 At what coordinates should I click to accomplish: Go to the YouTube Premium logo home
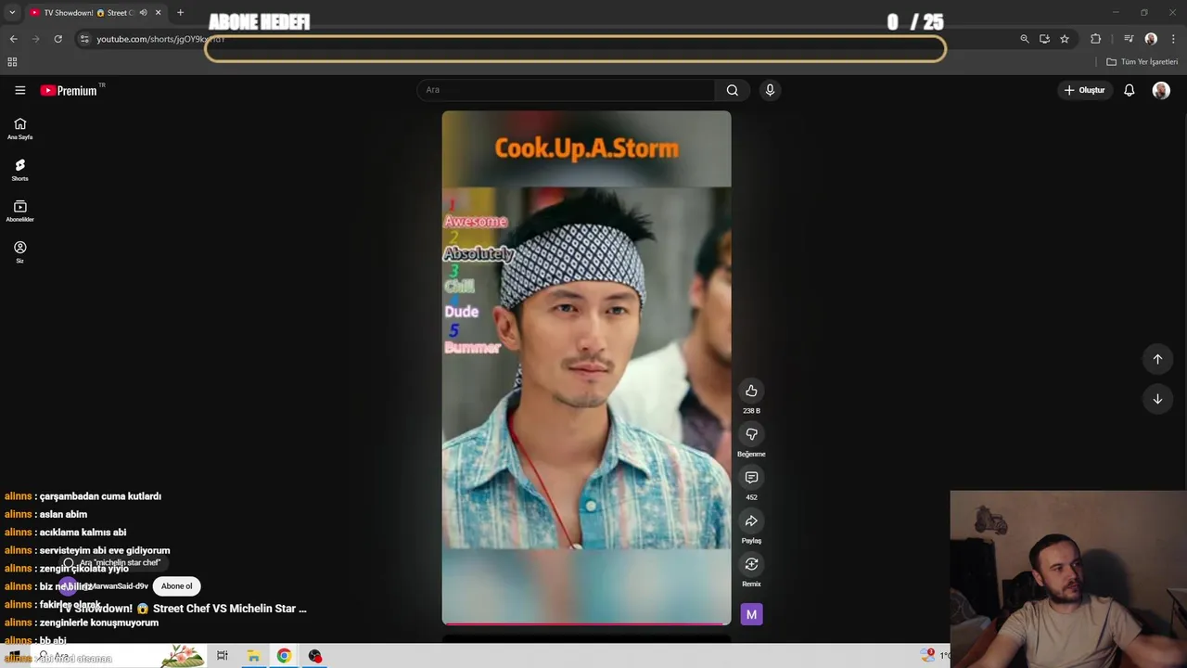coord(69,90)
